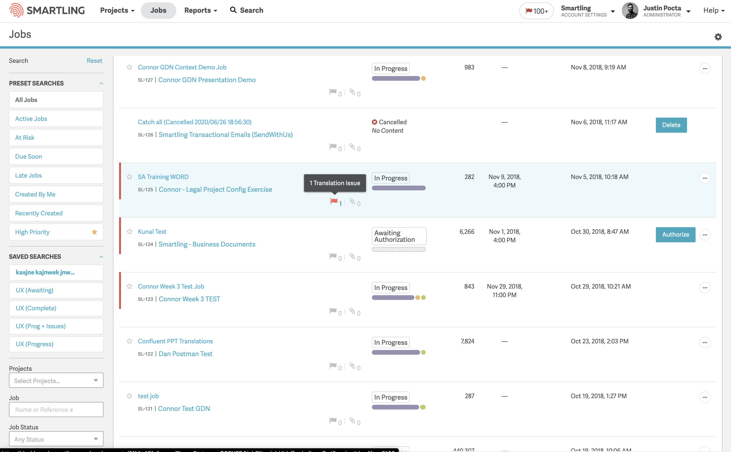This screenshot has width=731, height=452.
Task: Click the In Progress badge on test job
Action: [391, 397]
